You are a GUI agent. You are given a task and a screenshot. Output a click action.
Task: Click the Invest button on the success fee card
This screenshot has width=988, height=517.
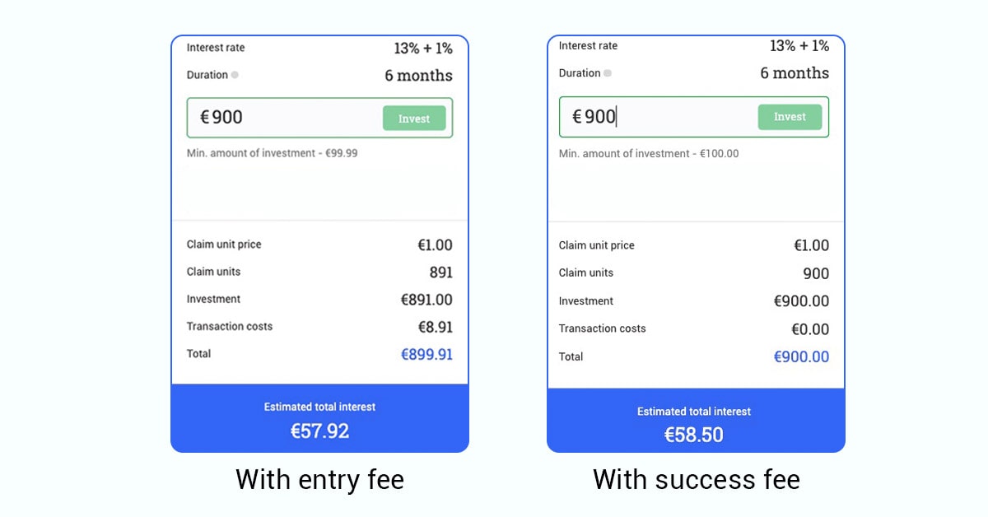(x=790, y=117)
